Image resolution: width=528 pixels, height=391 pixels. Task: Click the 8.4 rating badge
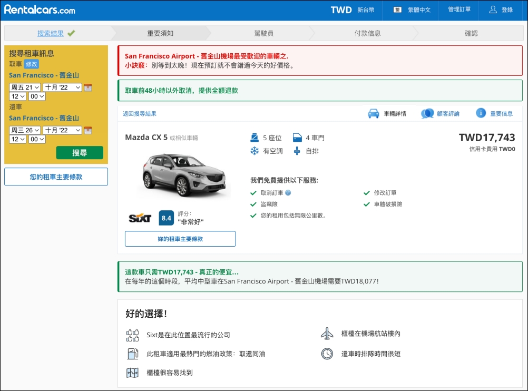pyautogui.click(x=167, y=218)
